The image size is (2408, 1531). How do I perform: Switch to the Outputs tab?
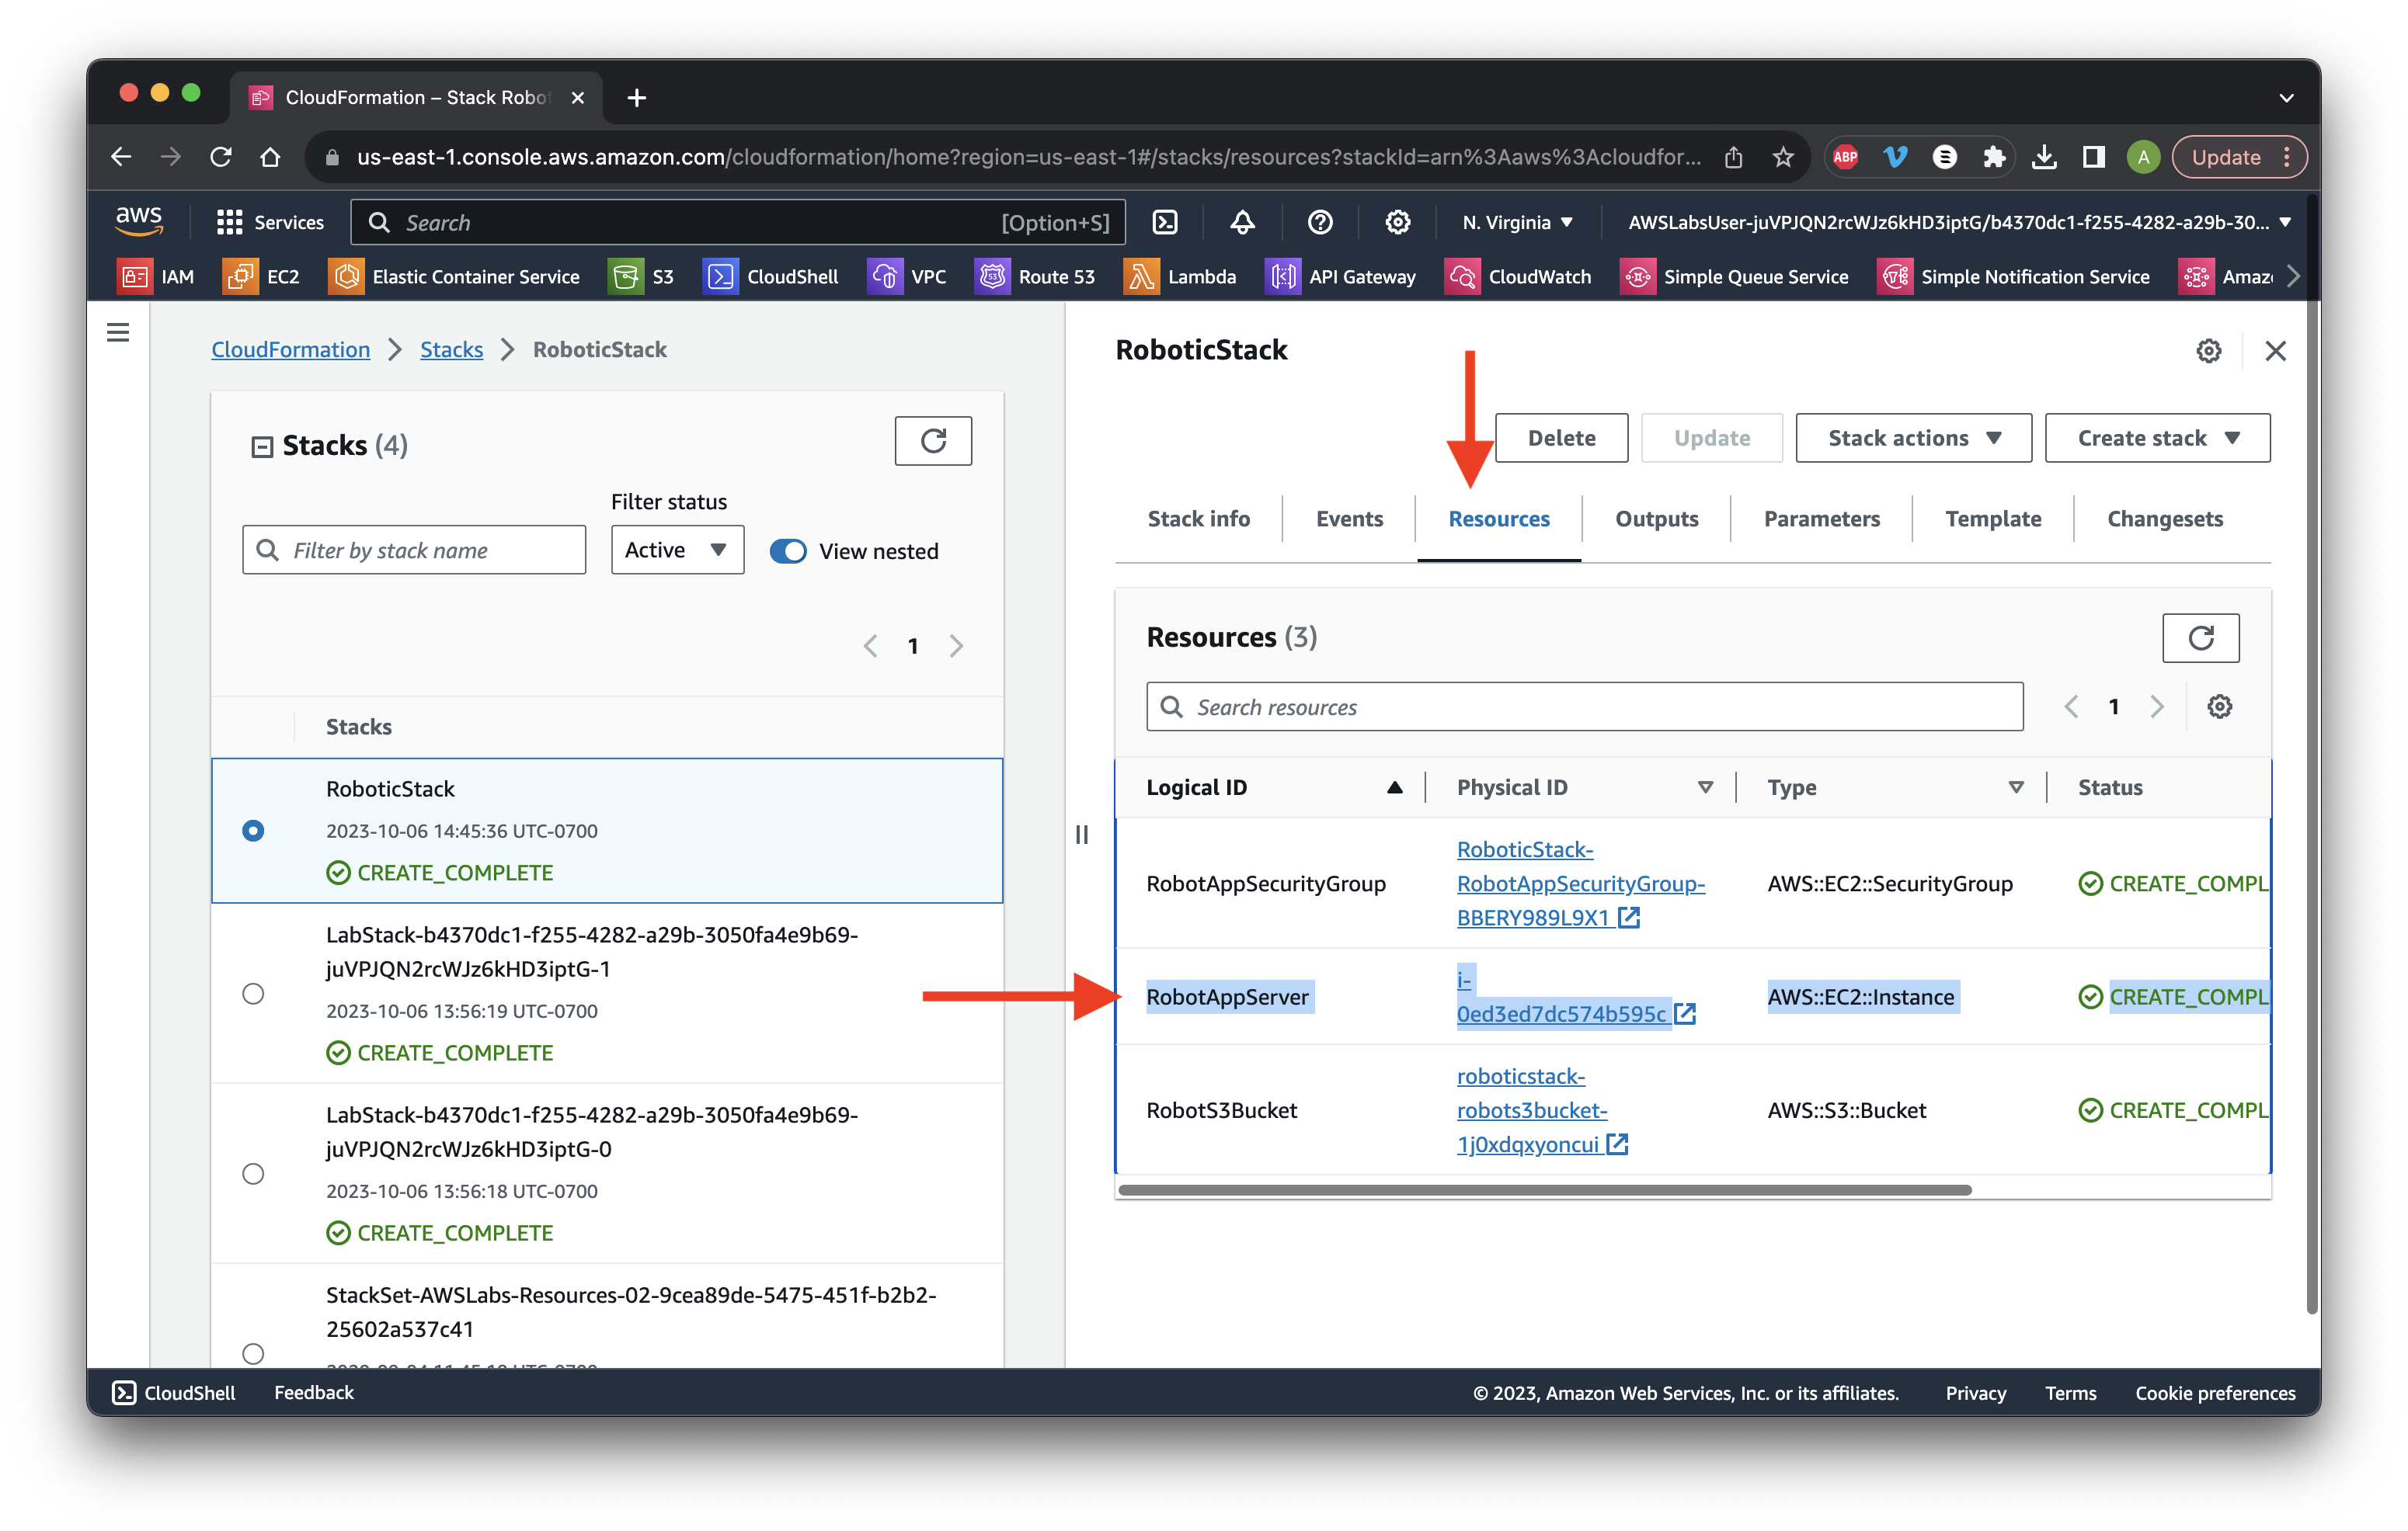tap(1656, 519)
